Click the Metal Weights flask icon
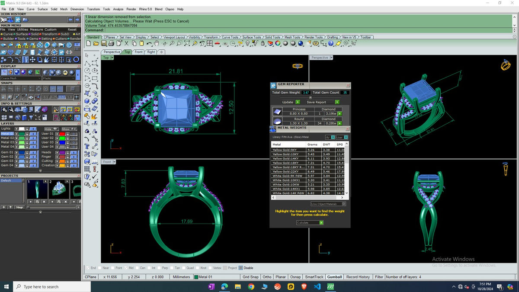 click(273, 129)
